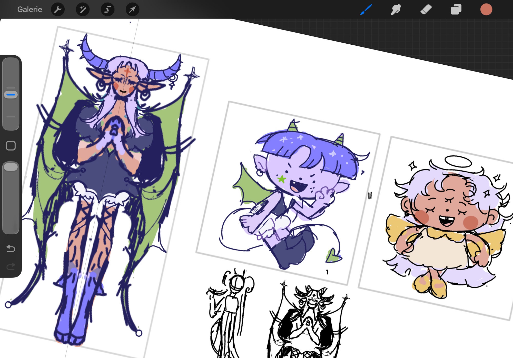The height and width of the screenshot is (358, 513).
Task: Open the active color picker circle
Action: (x=486, y=10)
